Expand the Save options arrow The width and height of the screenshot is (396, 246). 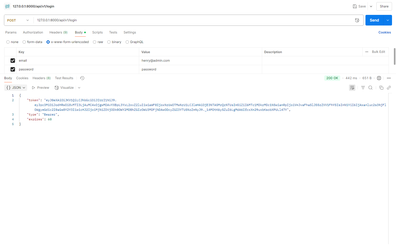[371, 6]
